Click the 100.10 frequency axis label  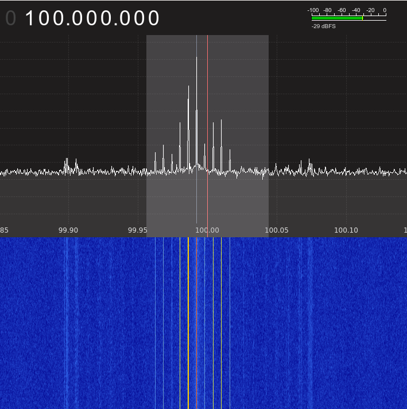tap(346, 230)
